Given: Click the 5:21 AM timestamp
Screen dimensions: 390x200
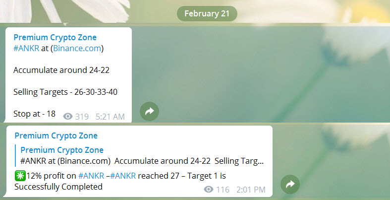Looking at the screenshot, I should 110,117.
